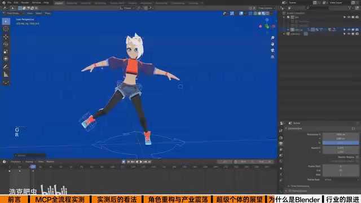Switch viewport shading to Solid
The height and width of the screenshot is (203, 361).
pos(259,14)
